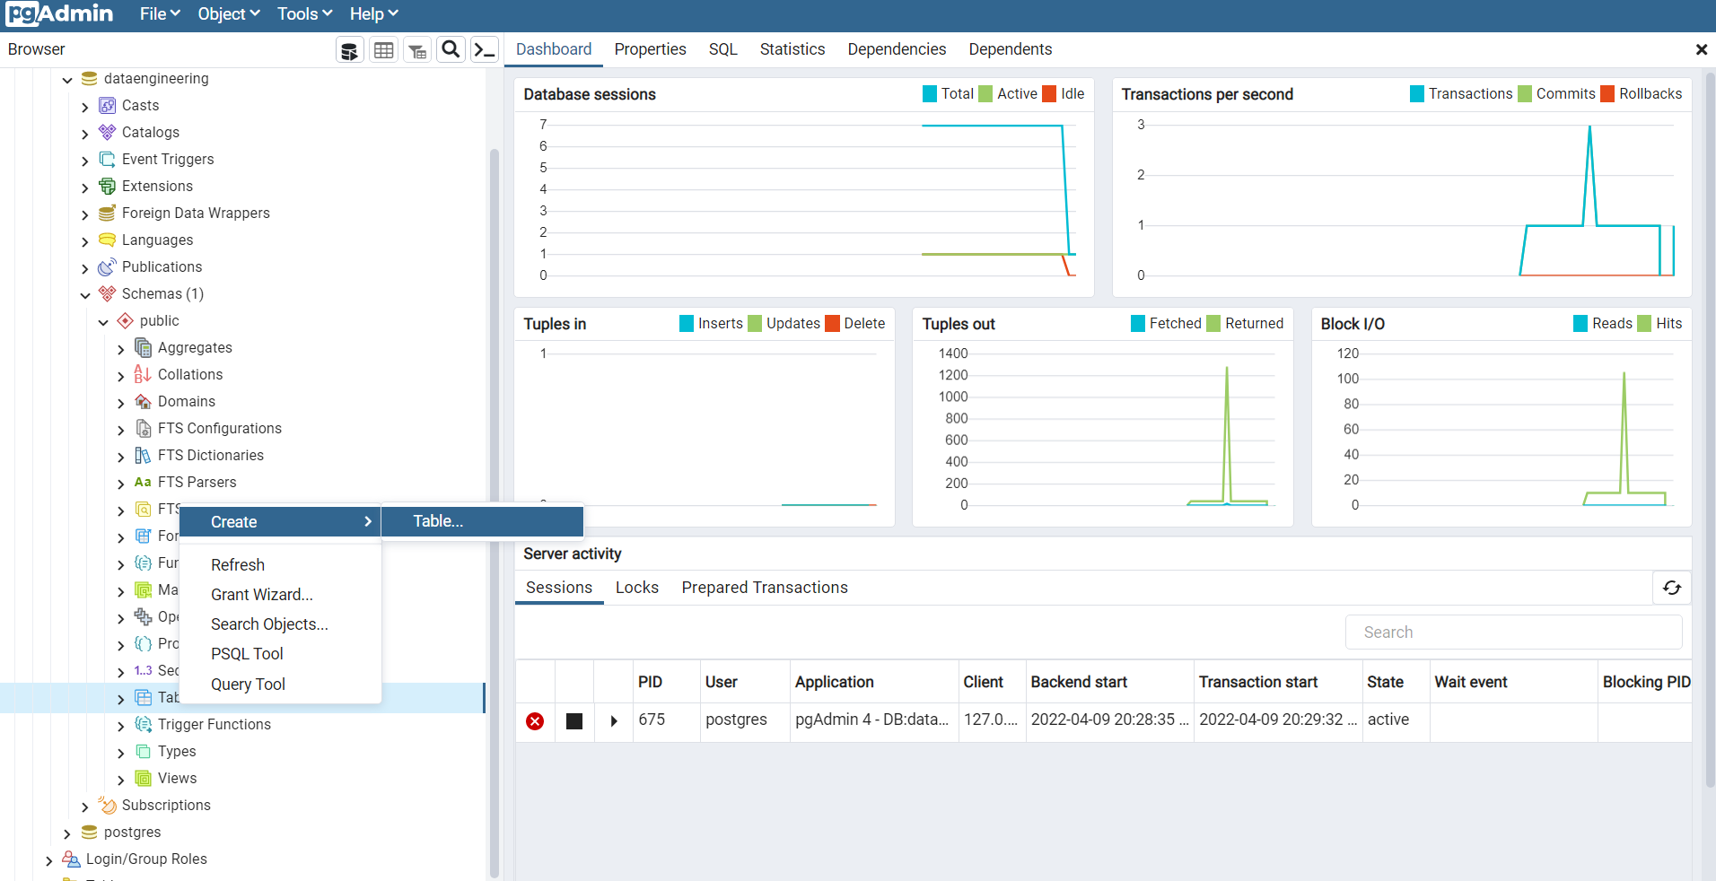Viewport: 1716px width, 881px height.
Task: Expand the postgres database node
Action: [67, 833]
